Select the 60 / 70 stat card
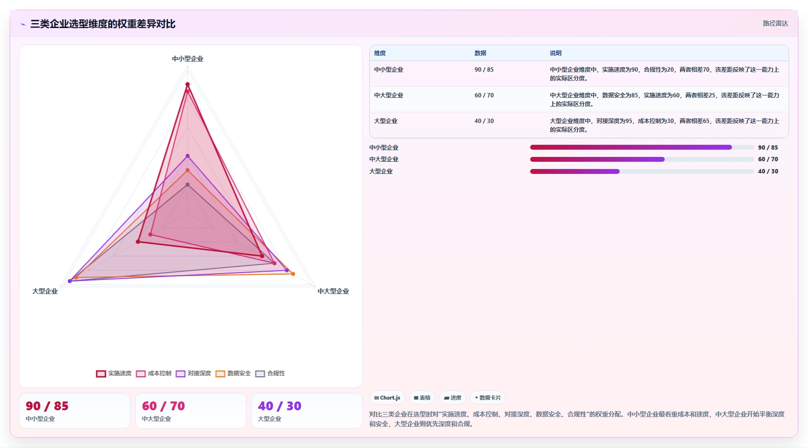 click(x=191, y=411)
